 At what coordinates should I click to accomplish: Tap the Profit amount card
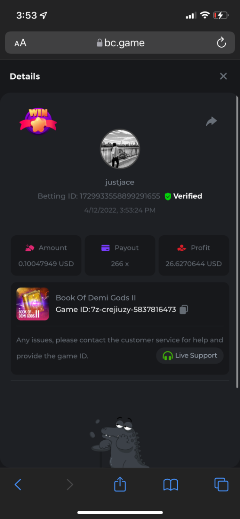coord(194,255)
